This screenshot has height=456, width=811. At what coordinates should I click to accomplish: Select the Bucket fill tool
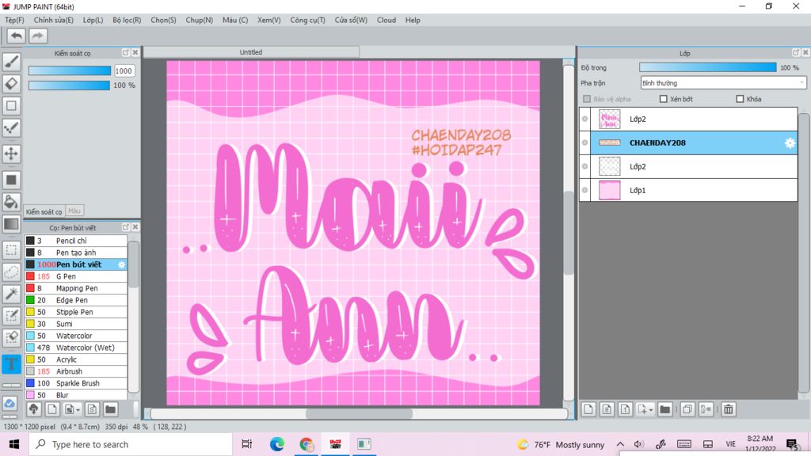[x=11, y=202]
